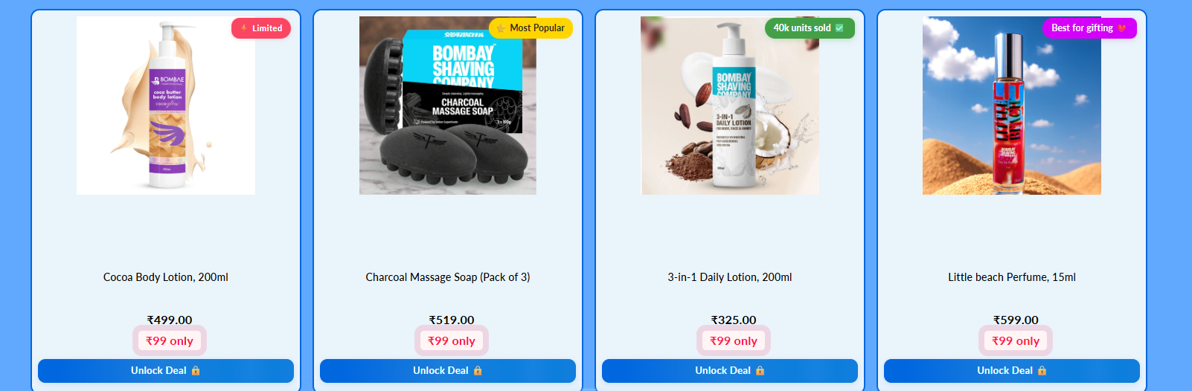Click the Best for gifting badge
The height and width of the screenshot is (391, 1192).
(x=1089, y=28)
